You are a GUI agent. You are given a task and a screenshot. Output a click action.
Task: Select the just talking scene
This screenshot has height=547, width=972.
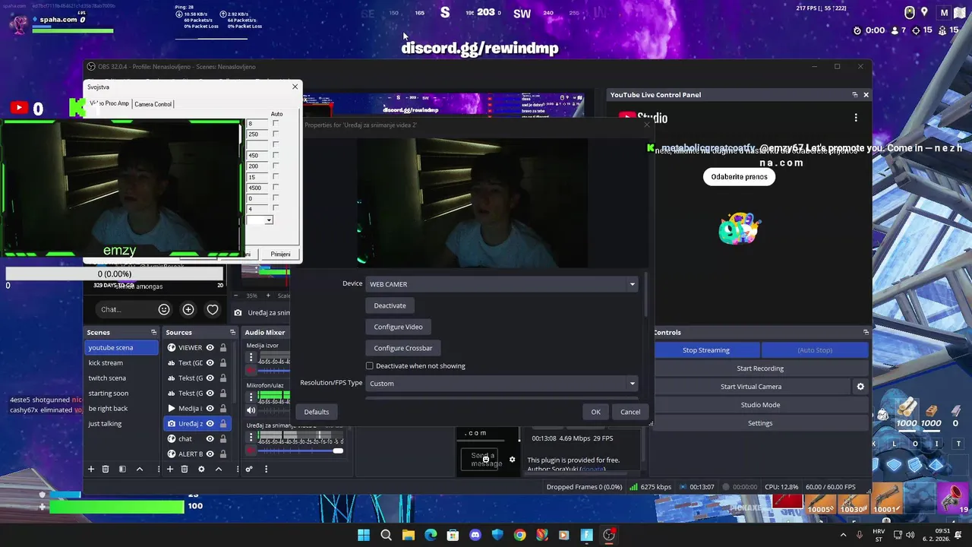(x=121, y=424)
